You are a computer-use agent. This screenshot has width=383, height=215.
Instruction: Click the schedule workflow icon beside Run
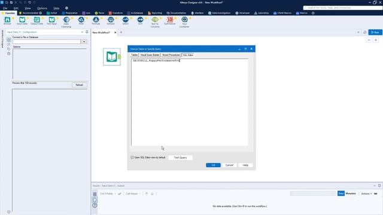(364, 32)
